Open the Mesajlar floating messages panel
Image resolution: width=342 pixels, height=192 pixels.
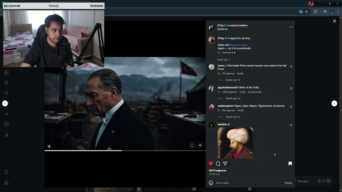coord(313,181)
